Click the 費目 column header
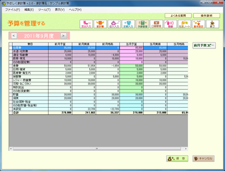This screenshot has height=171, width=225. click(30, 44)
